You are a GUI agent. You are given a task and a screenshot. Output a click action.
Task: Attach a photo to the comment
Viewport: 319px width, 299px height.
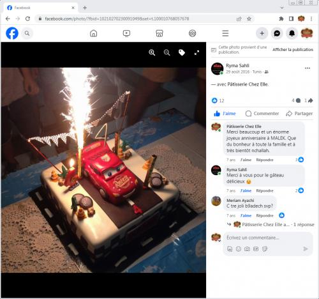pos(247,249)
